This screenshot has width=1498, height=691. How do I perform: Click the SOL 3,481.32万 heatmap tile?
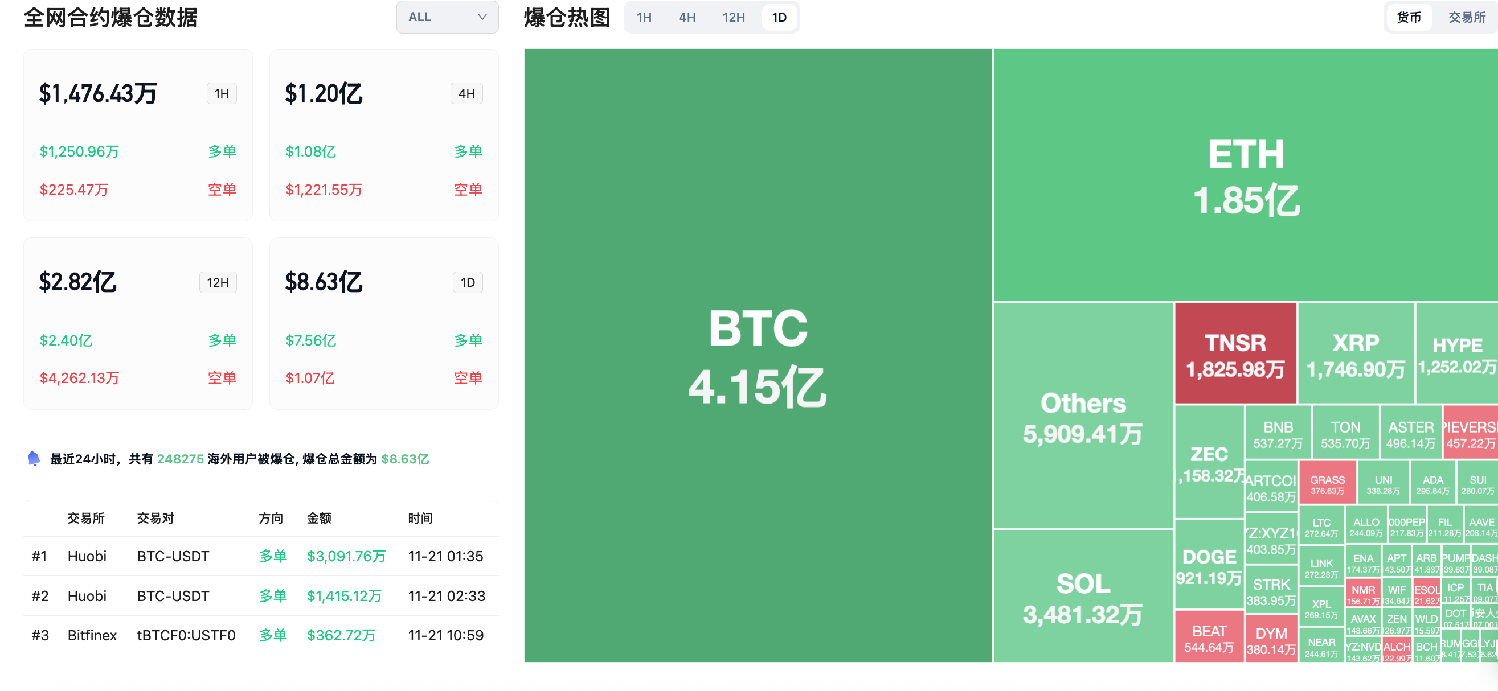(1083, 597)
